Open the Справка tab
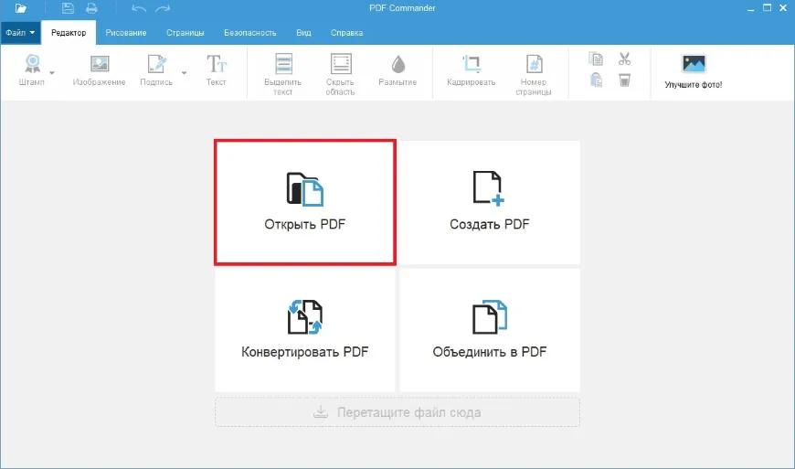 [x=347, y=32]
